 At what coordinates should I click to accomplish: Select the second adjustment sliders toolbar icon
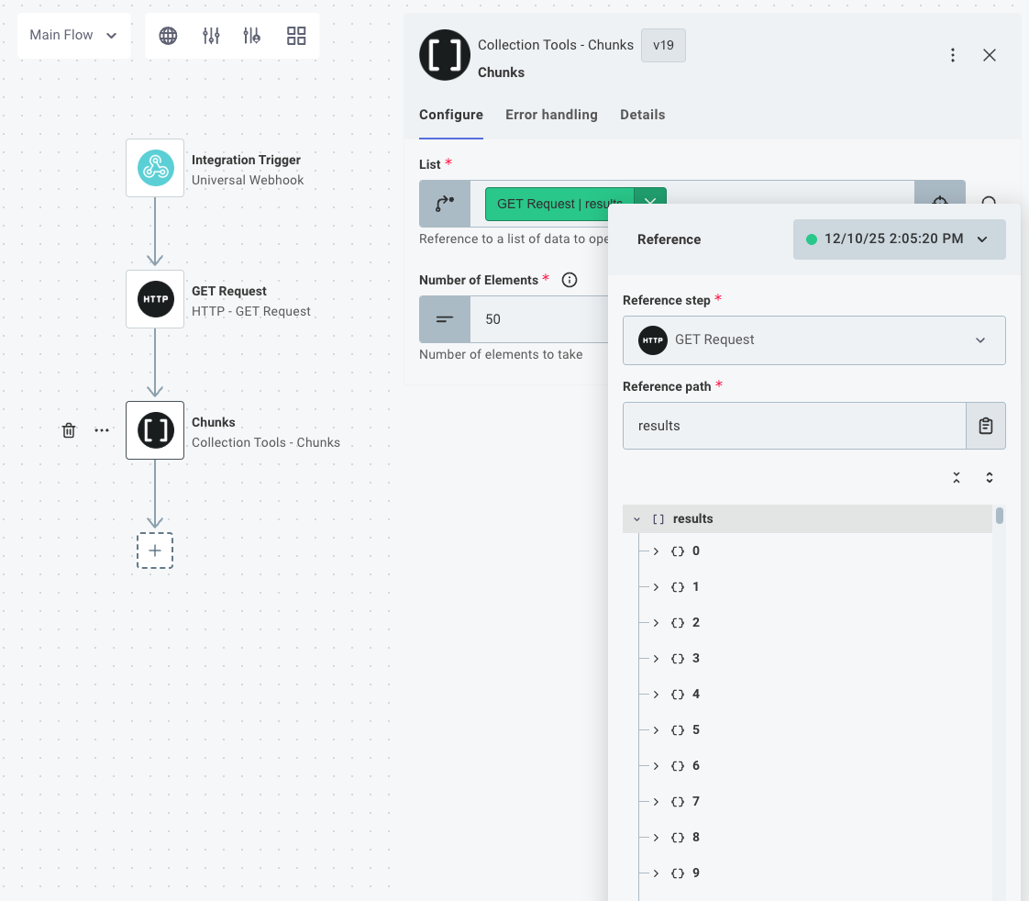tap(252, 35)
